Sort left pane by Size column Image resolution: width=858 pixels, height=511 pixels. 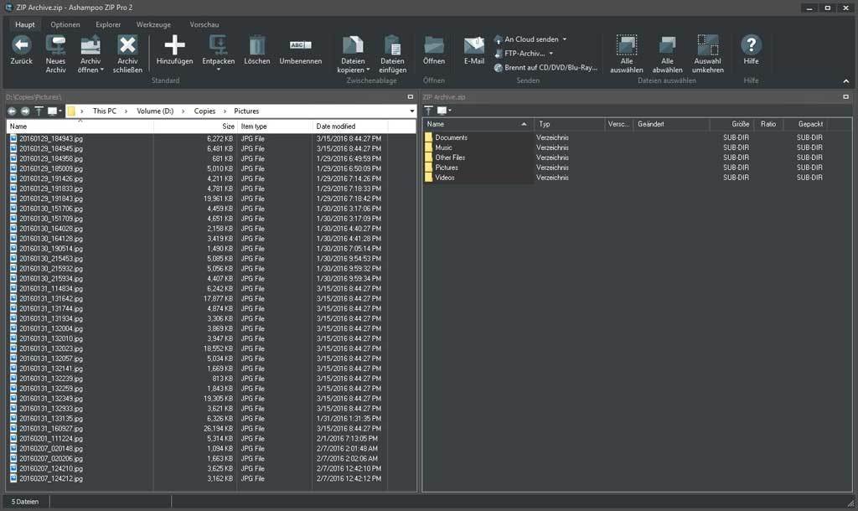[x=194, y=126]
